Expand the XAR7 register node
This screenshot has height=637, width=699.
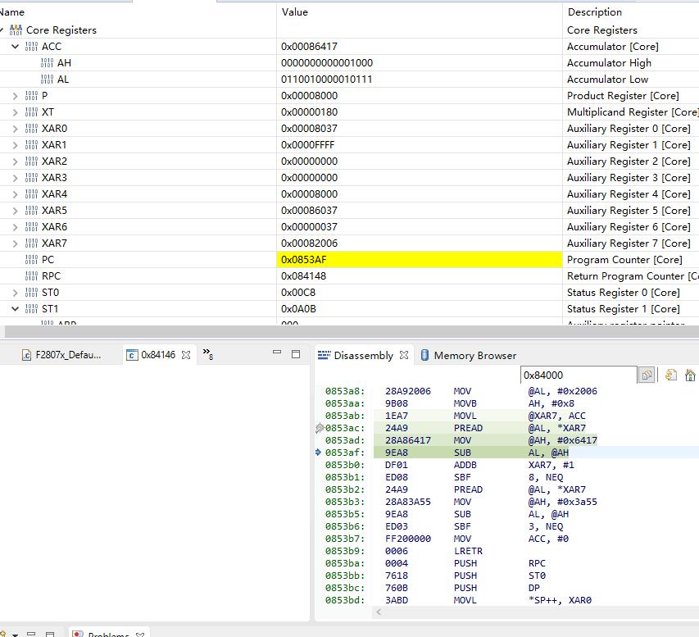click(15, 243)
